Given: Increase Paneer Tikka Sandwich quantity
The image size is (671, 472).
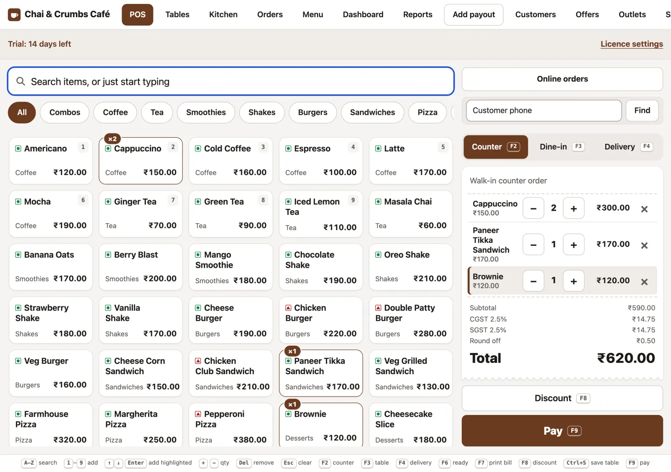Looking at the screenshot, I should (x=574, y=245).
